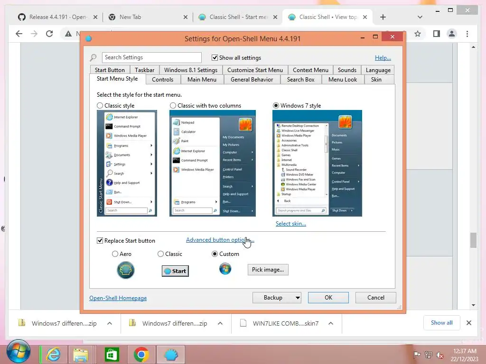The width and height of the screenshot is (486, 364).
Task: Click the Not secure warning icon in address bar
Action: pyautogui.click(x=68, y=34)
